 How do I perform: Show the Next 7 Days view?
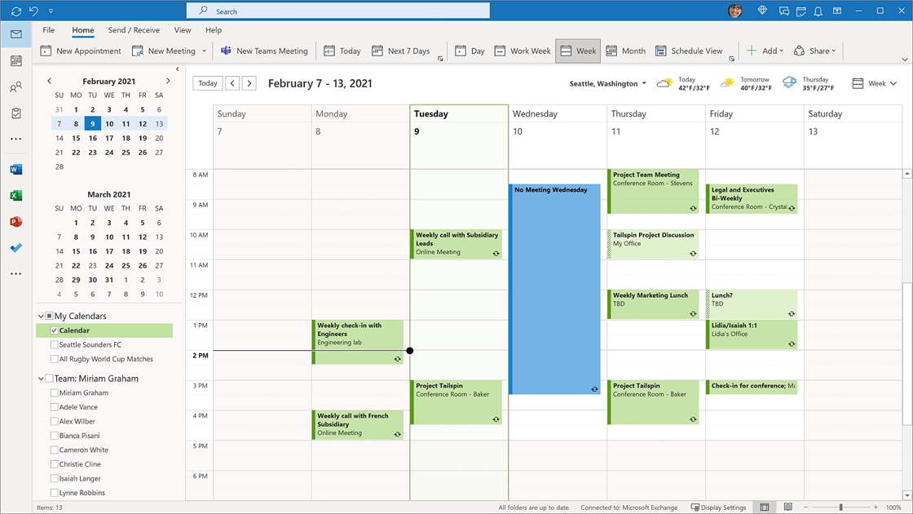(400, 51)
